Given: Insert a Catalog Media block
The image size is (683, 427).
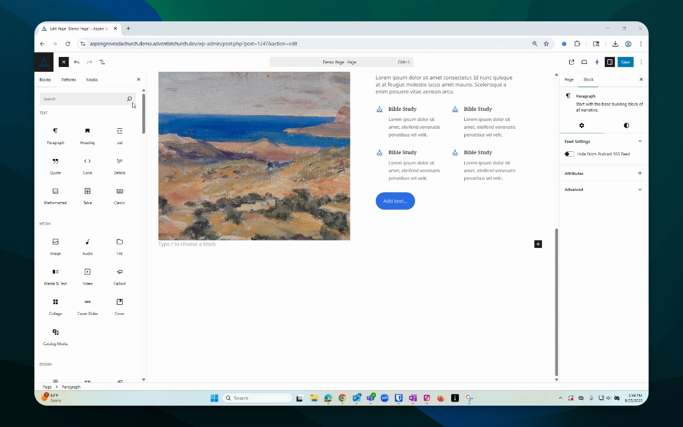Looking at the screenshot, I should pos(55,336).
